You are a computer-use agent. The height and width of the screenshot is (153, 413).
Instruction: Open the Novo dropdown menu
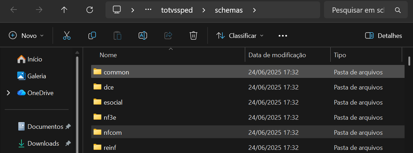(27, 35)
